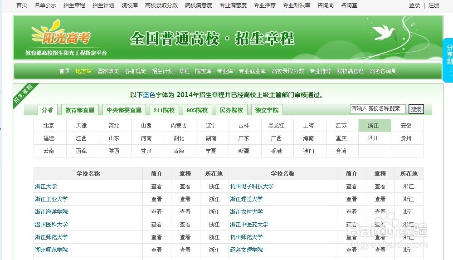The width and height of the screenshot is (453, 260).
Task: Click the 阳光高考 logo
Action: 62,33
